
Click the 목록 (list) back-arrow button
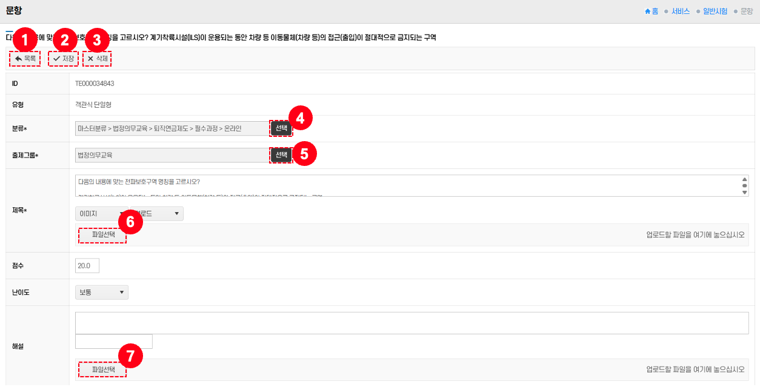click(25, 59)
